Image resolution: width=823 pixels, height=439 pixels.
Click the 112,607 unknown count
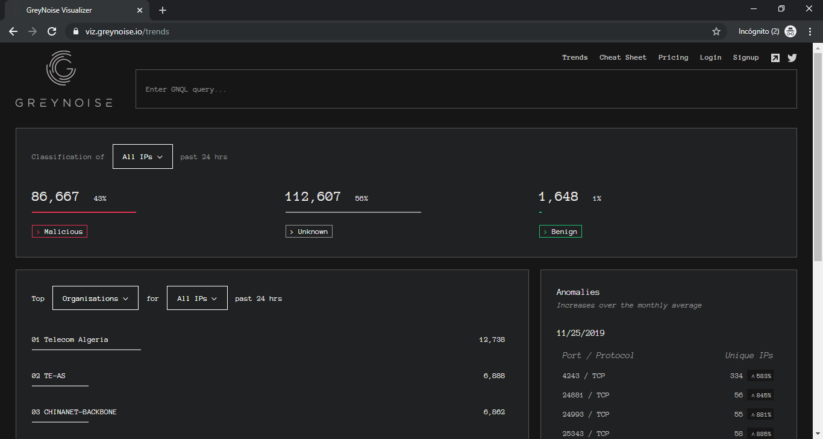point(313,197)
